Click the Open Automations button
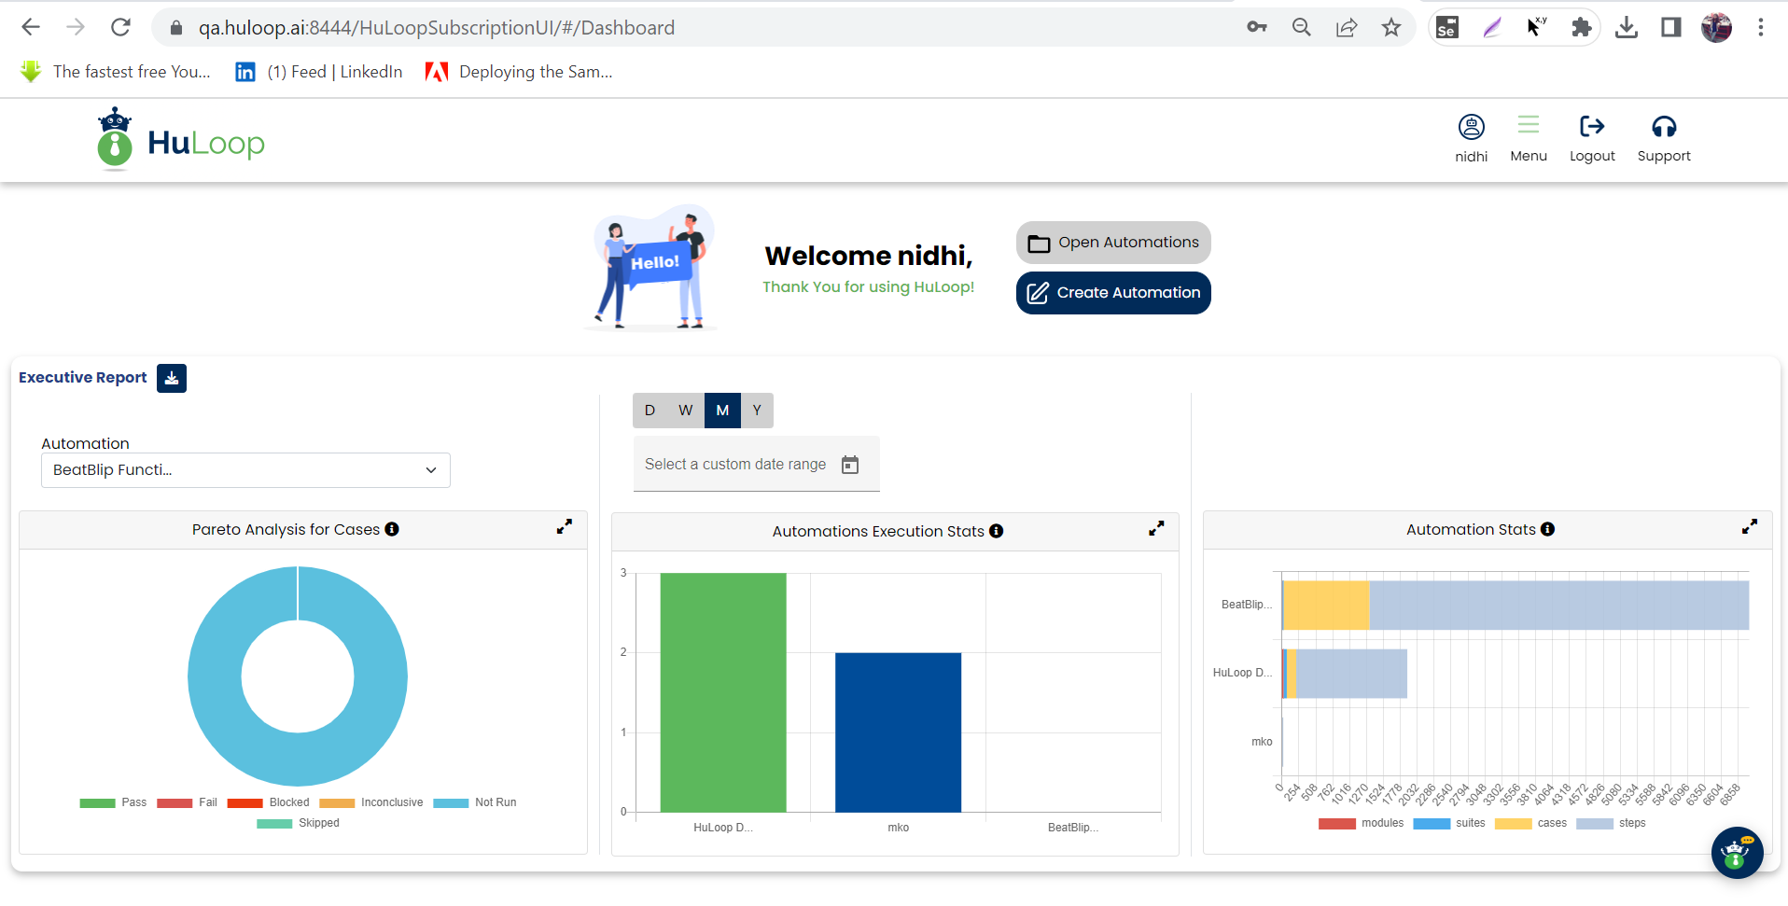Image resolution: width=1788 pixels, height=906 pixels. point(1113,243)
